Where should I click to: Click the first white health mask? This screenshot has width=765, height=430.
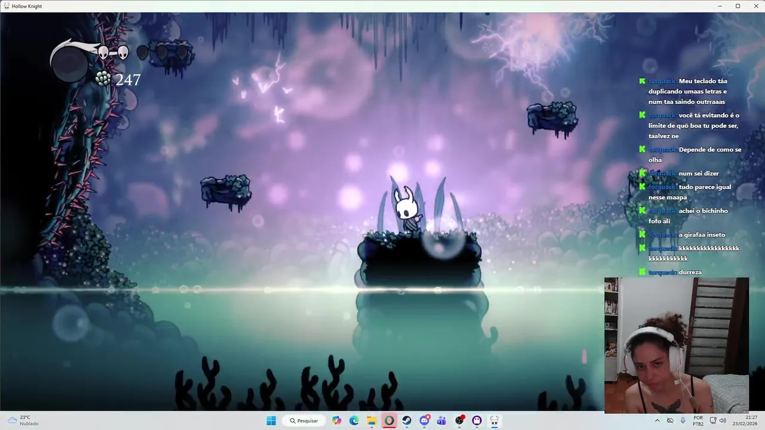click(103, 53)
